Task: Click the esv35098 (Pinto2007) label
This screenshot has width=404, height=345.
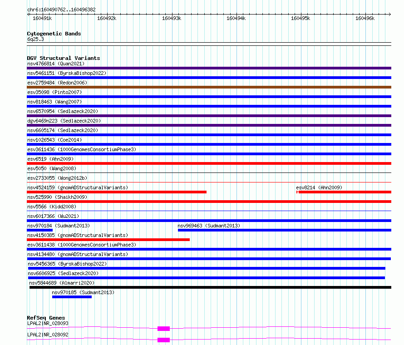Action: [54, 92]
